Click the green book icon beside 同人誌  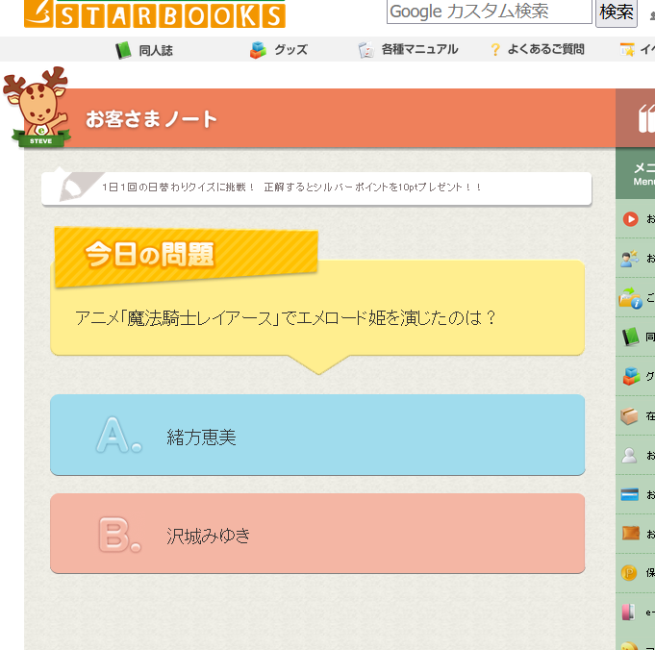pyautogui.click(x=123, y=50)
